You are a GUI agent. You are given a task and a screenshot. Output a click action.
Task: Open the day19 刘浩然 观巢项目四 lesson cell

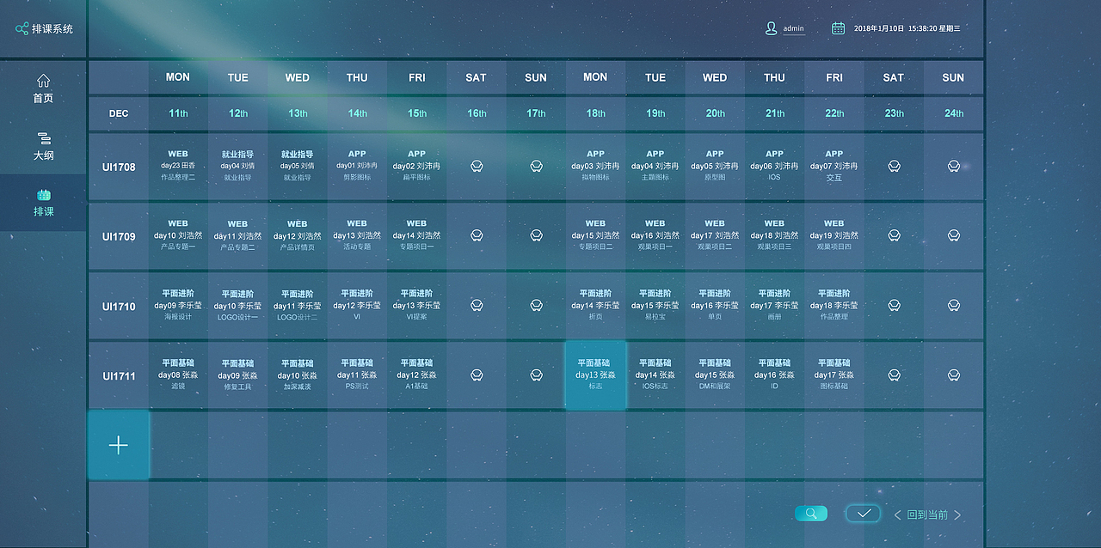(834, 235)
